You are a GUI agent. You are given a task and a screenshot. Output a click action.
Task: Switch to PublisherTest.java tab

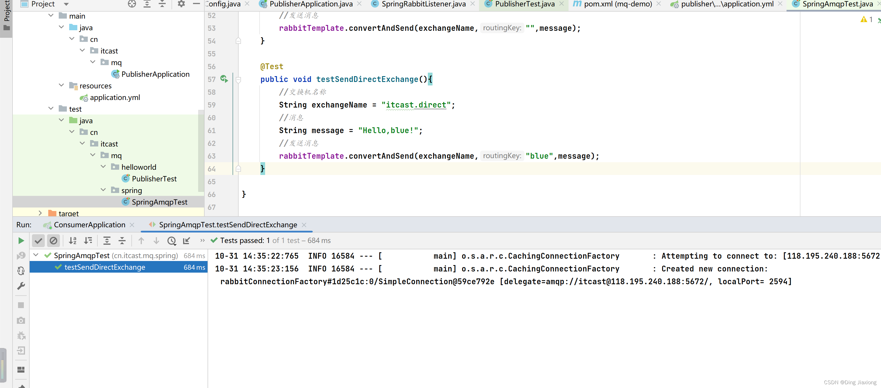525,4
